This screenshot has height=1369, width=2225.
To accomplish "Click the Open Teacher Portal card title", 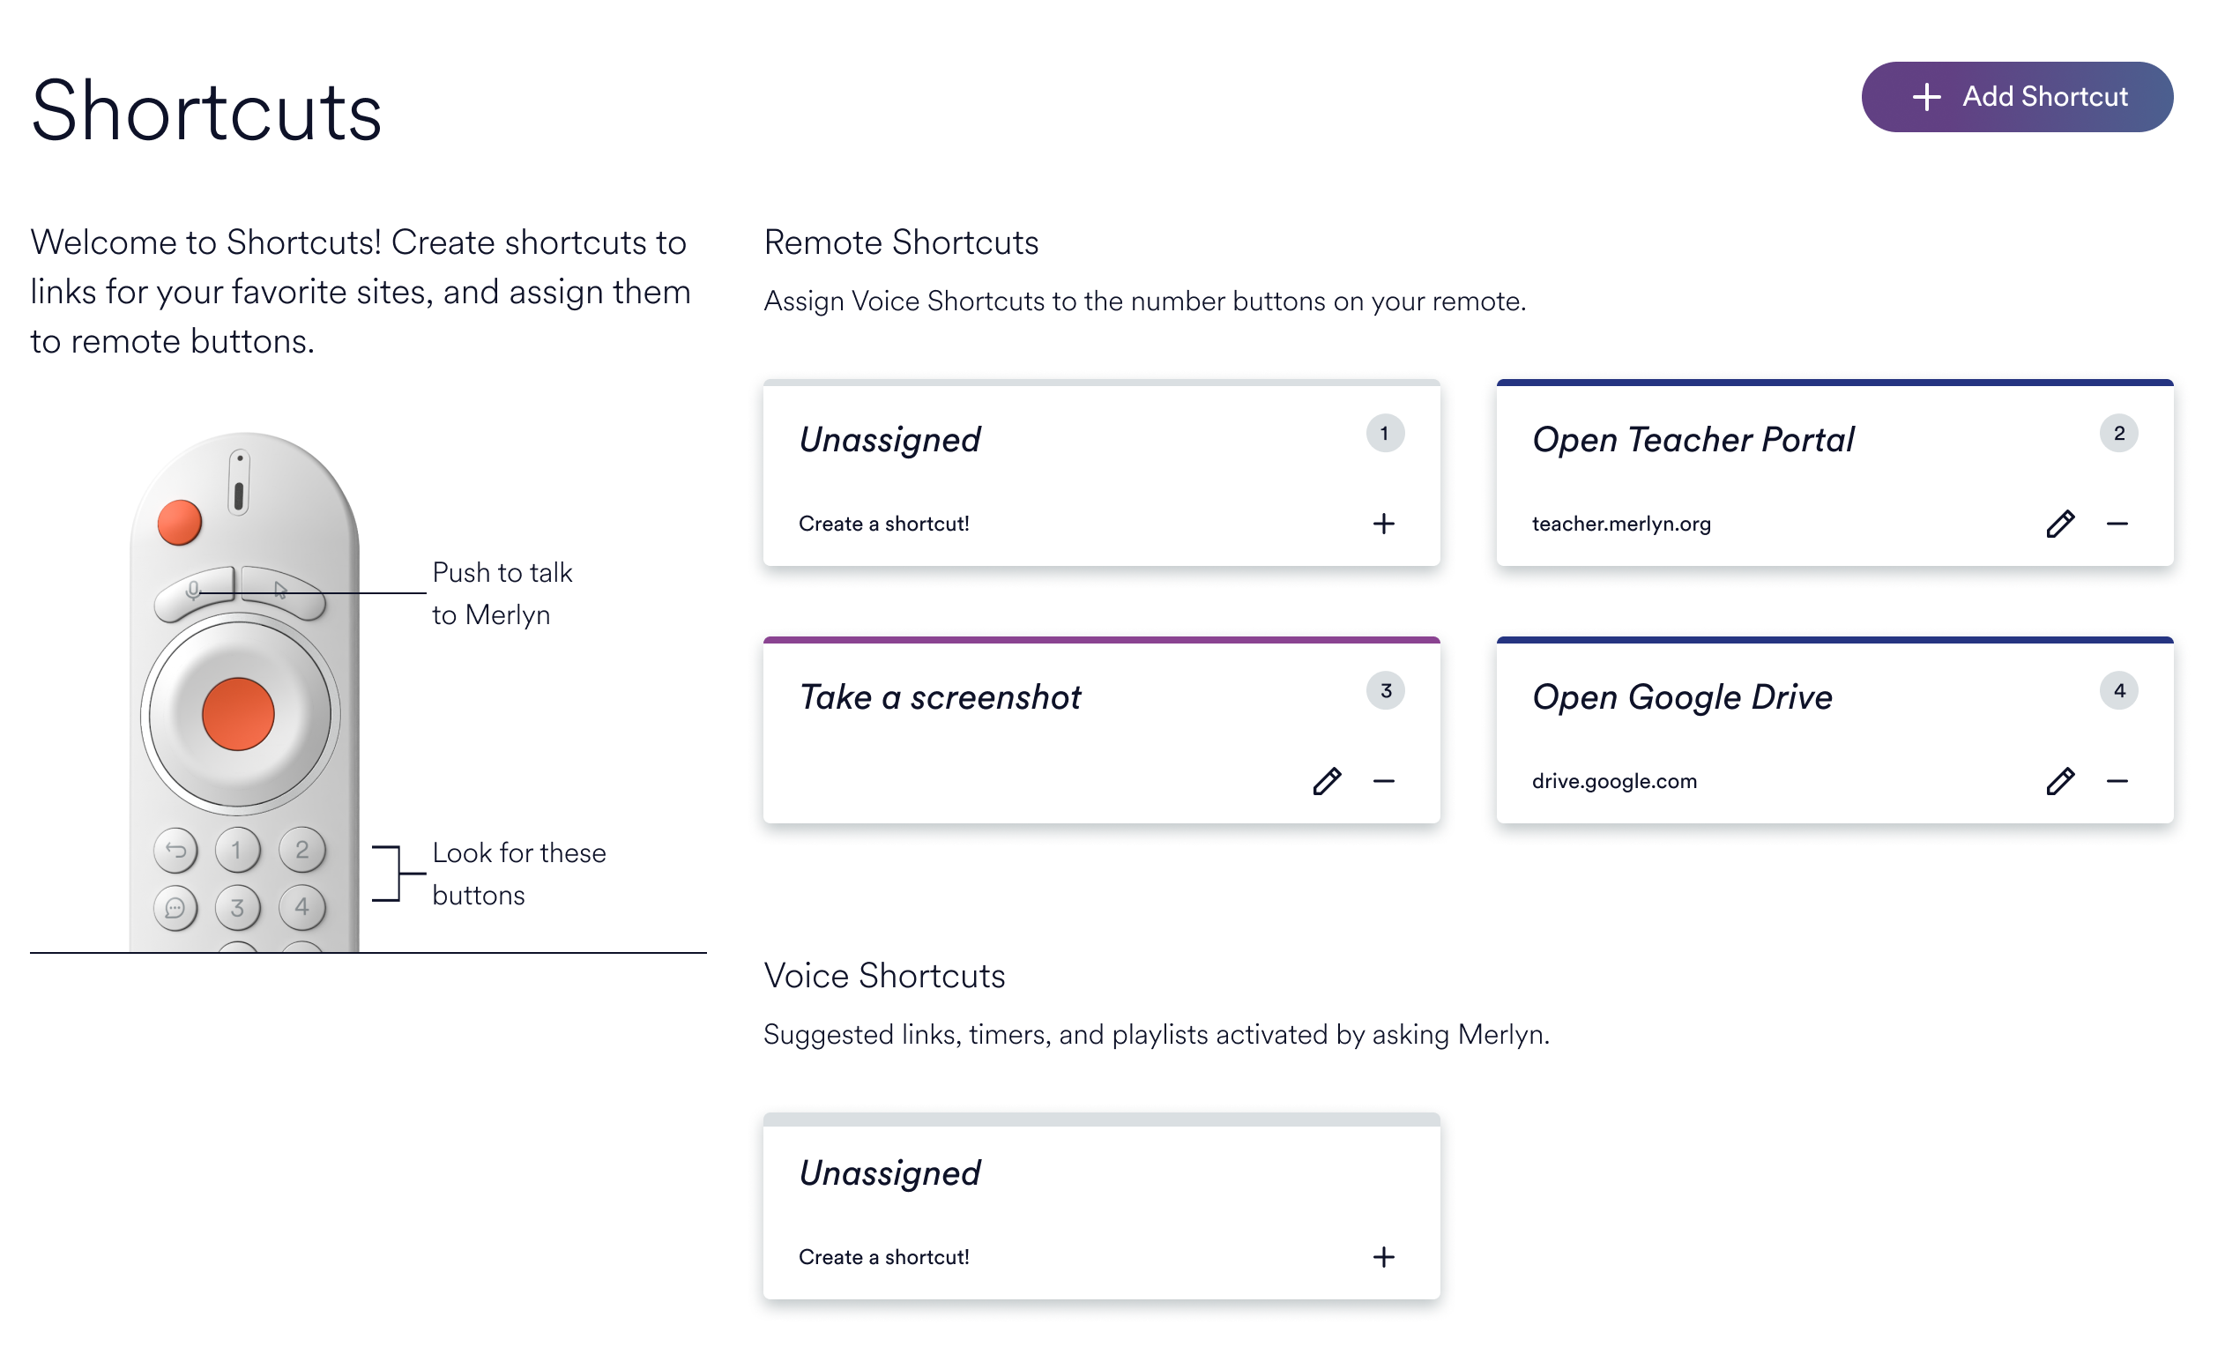I will coord(1693,440).
